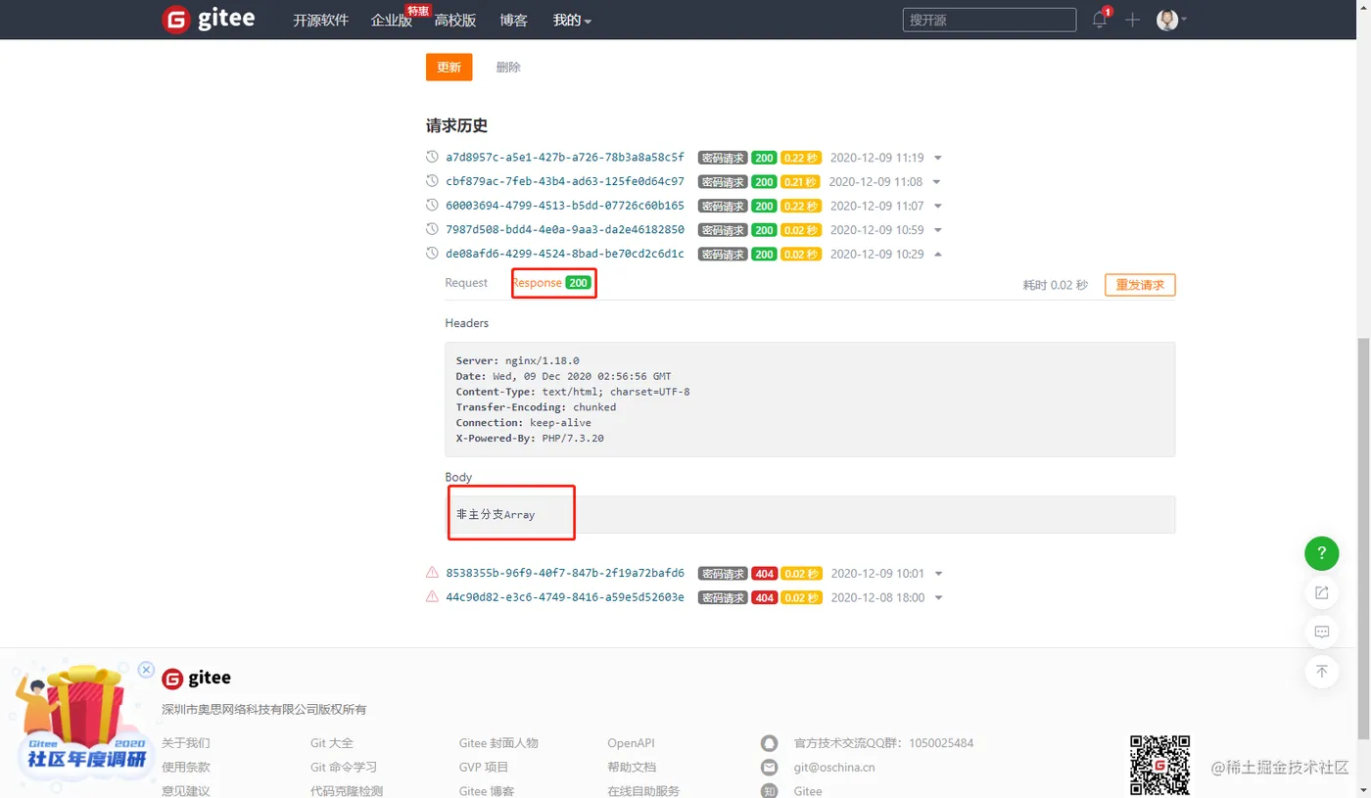Click the red 404 badge of request 8538355b
Viewport: 1371px width, 798px height.
coord(765,574)
